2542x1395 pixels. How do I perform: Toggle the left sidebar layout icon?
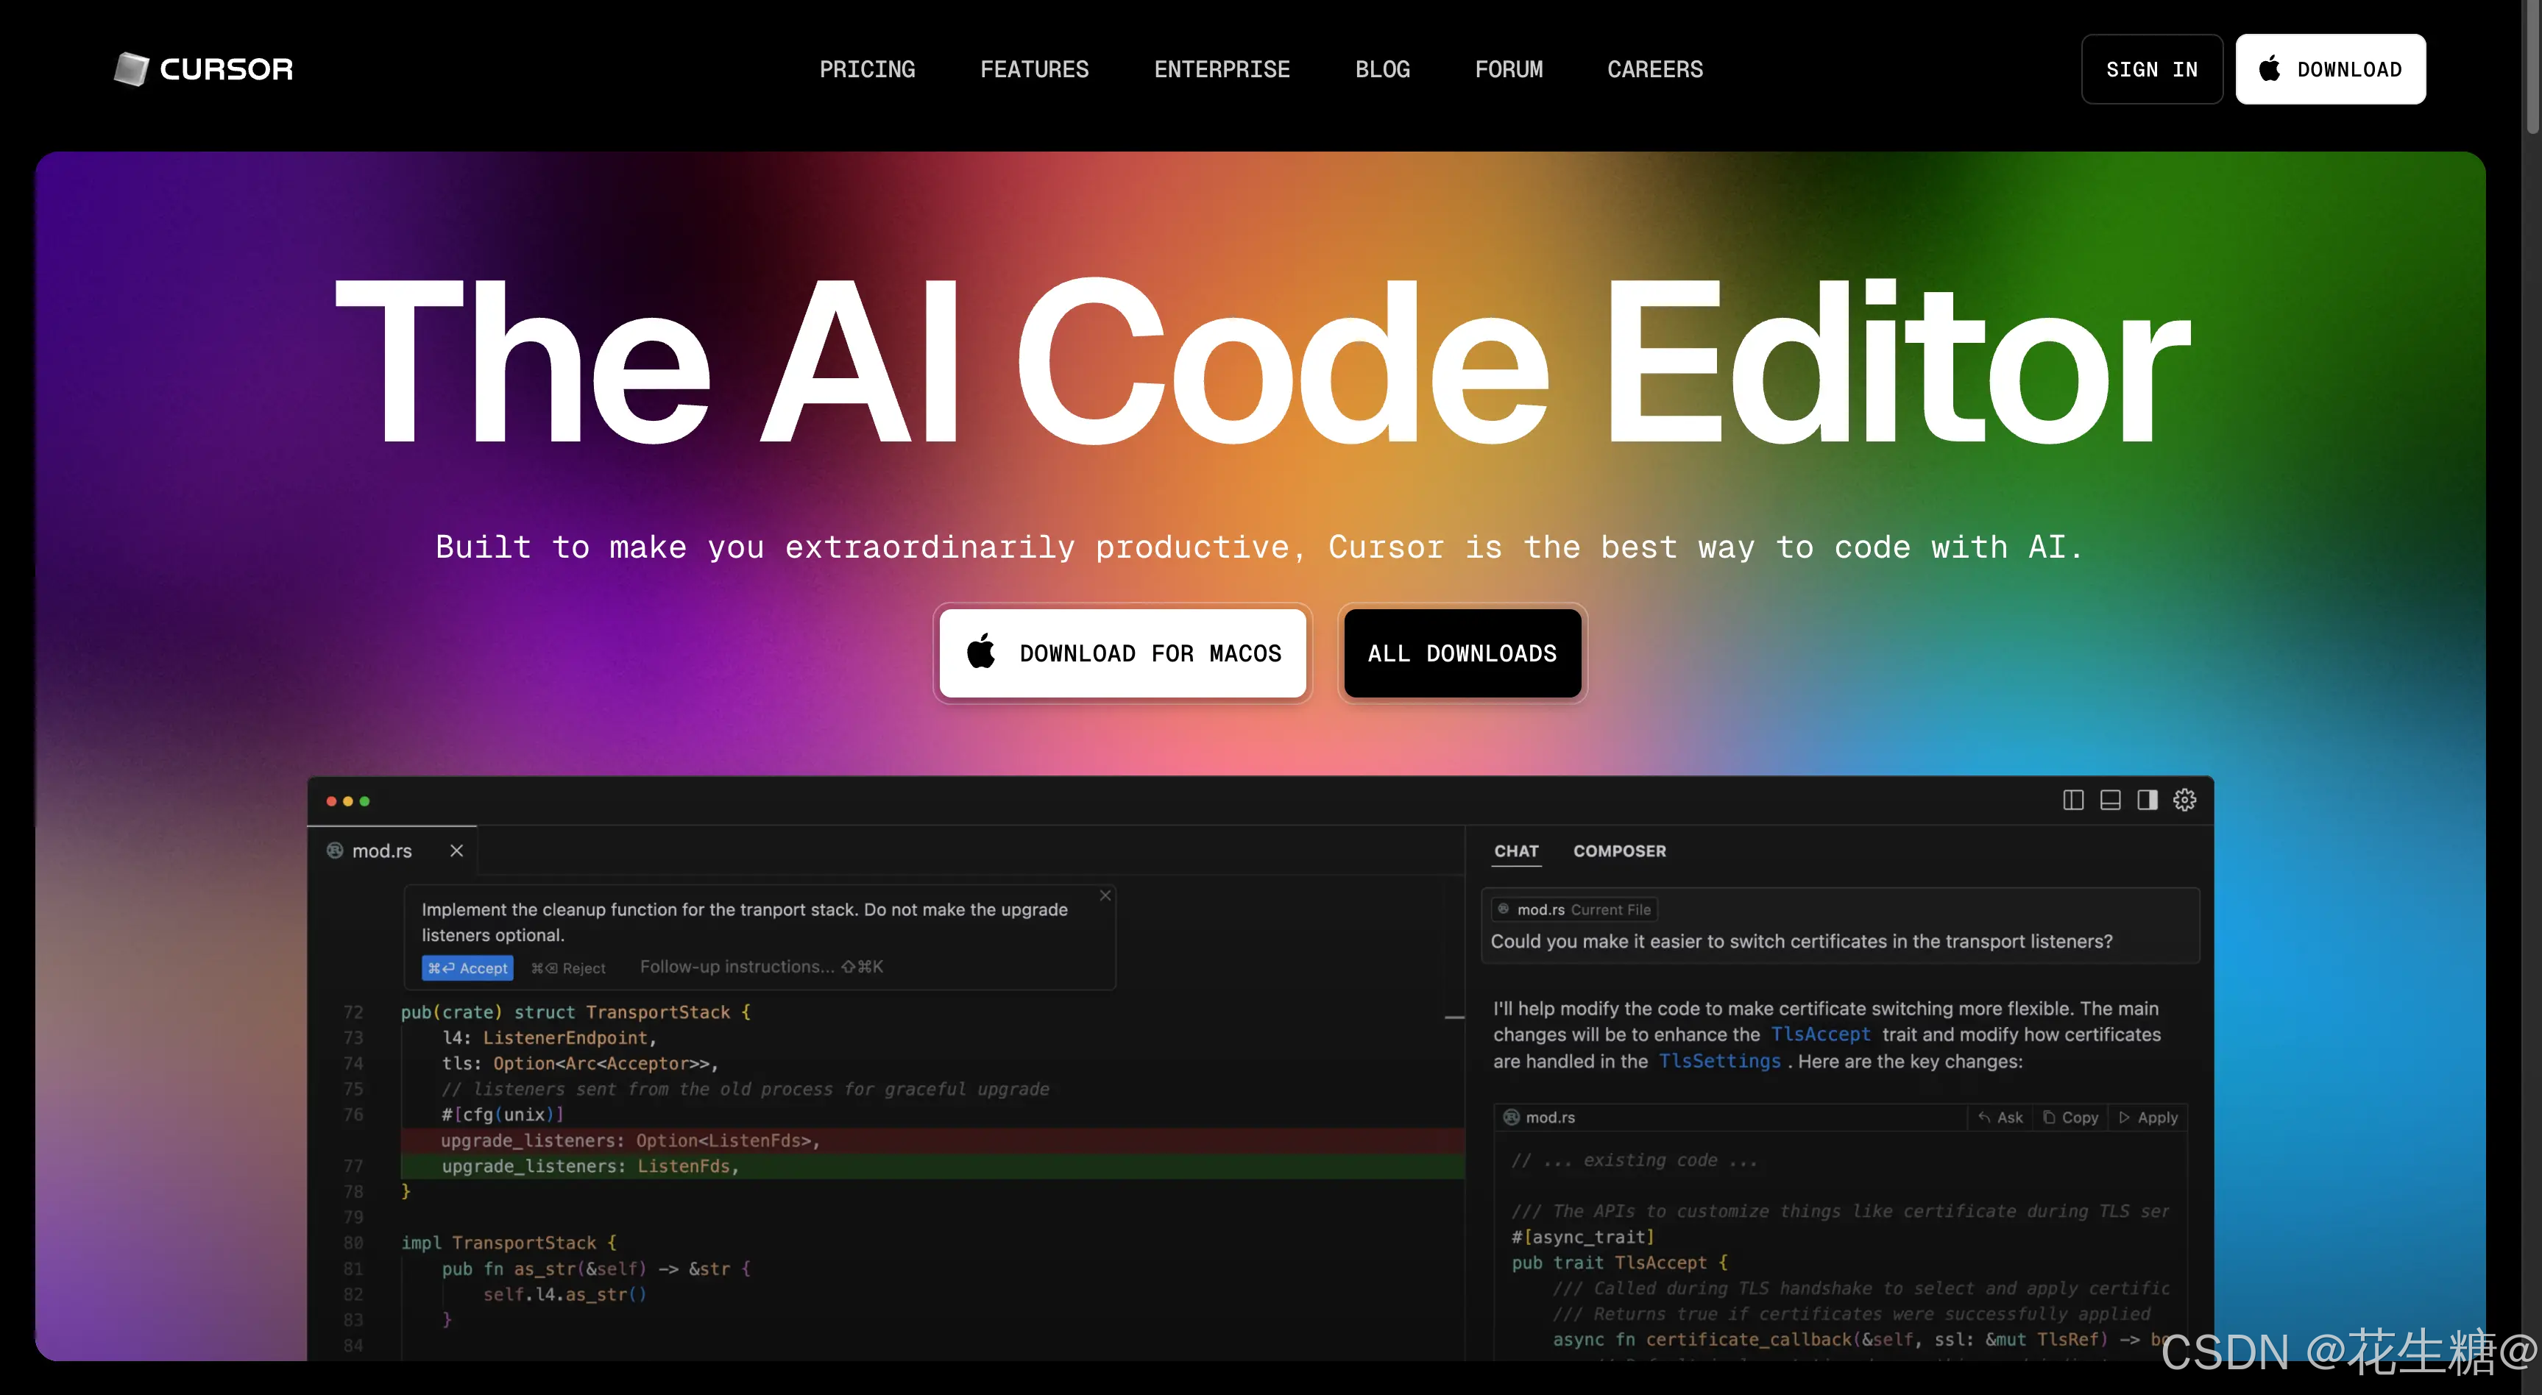tap(2072, 800)
